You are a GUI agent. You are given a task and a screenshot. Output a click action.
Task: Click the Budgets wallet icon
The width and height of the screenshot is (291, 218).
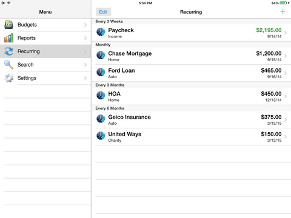(8, 25)
